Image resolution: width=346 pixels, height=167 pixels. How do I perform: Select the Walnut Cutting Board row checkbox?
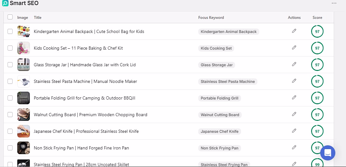tap(10, 115)
